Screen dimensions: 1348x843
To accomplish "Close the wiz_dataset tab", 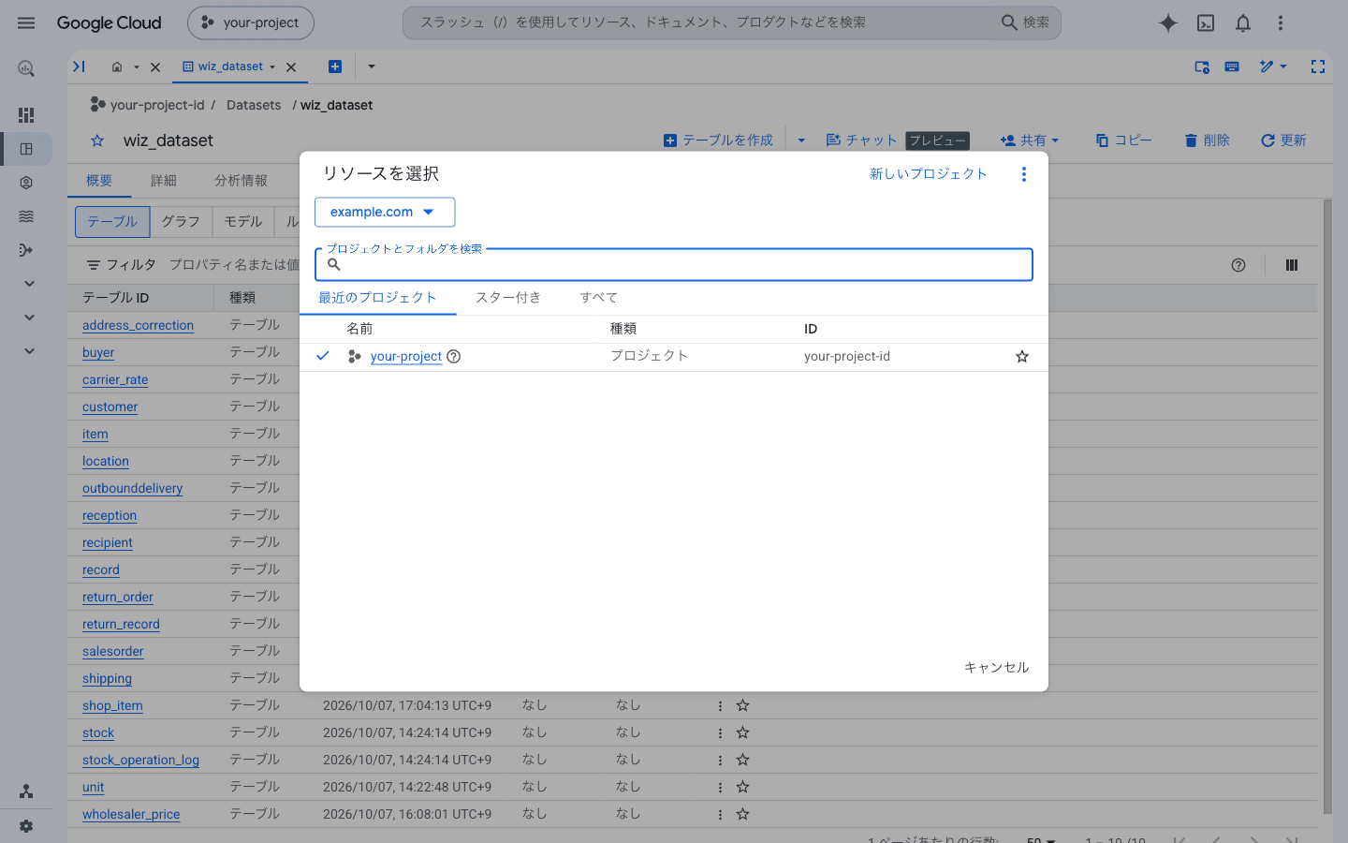I will tap(291, 67).
